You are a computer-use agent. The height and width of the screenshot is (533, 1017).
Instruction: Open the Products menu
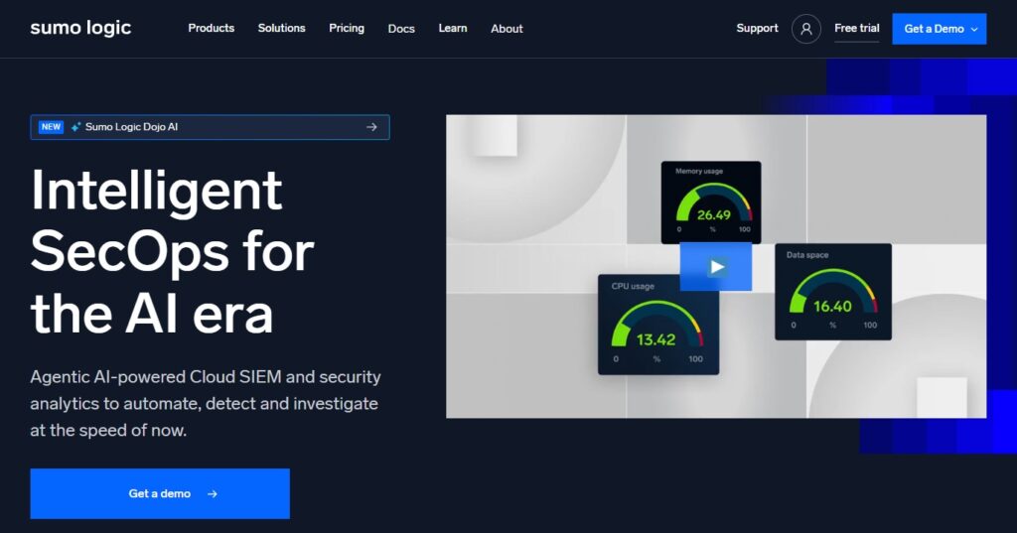pyautogui.click(x=212, y=28)
